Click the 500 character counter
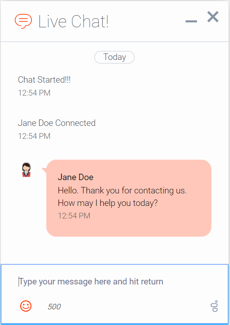This screenshot has height=325, width=230. [54, 306]
